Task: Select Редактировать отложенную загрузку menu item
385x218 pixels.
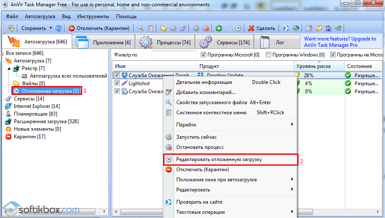Action: click(x=230, y=159)
